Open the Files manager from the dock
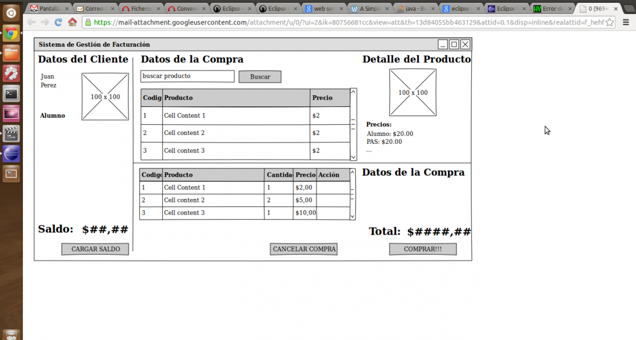This screenshot has height=340, width=636. 11,54
